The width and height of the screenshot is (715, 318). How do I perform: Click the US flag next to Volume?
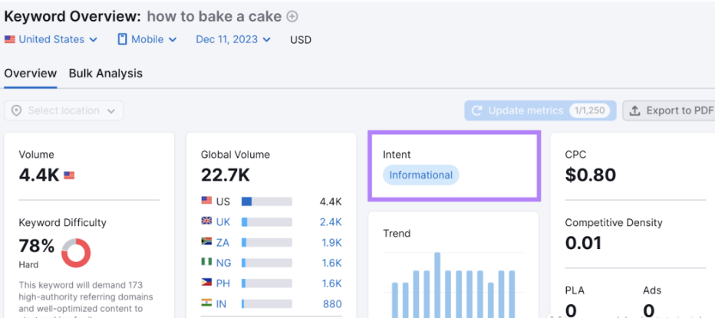pos(69,175)
